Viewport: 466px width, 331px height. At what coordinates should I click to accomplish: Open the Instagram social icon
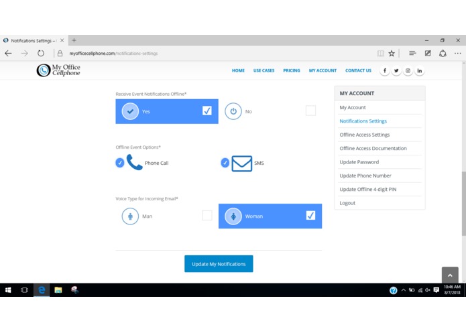[x=408, y=70]
